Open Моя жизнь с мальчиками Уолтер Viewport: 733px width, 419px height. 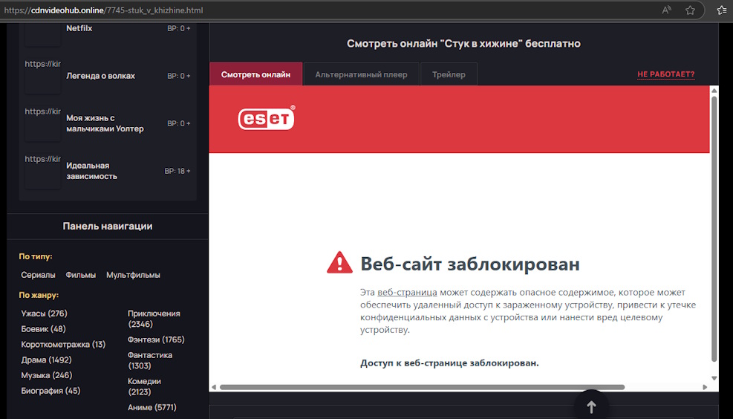click(x=105, y=123)
